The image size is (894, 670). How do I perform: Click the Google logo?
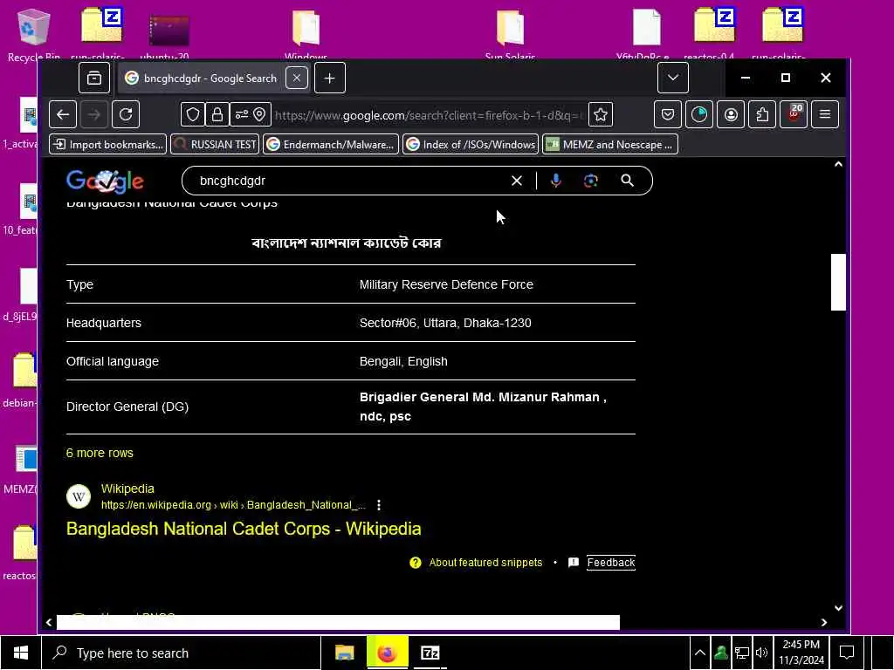105,181
